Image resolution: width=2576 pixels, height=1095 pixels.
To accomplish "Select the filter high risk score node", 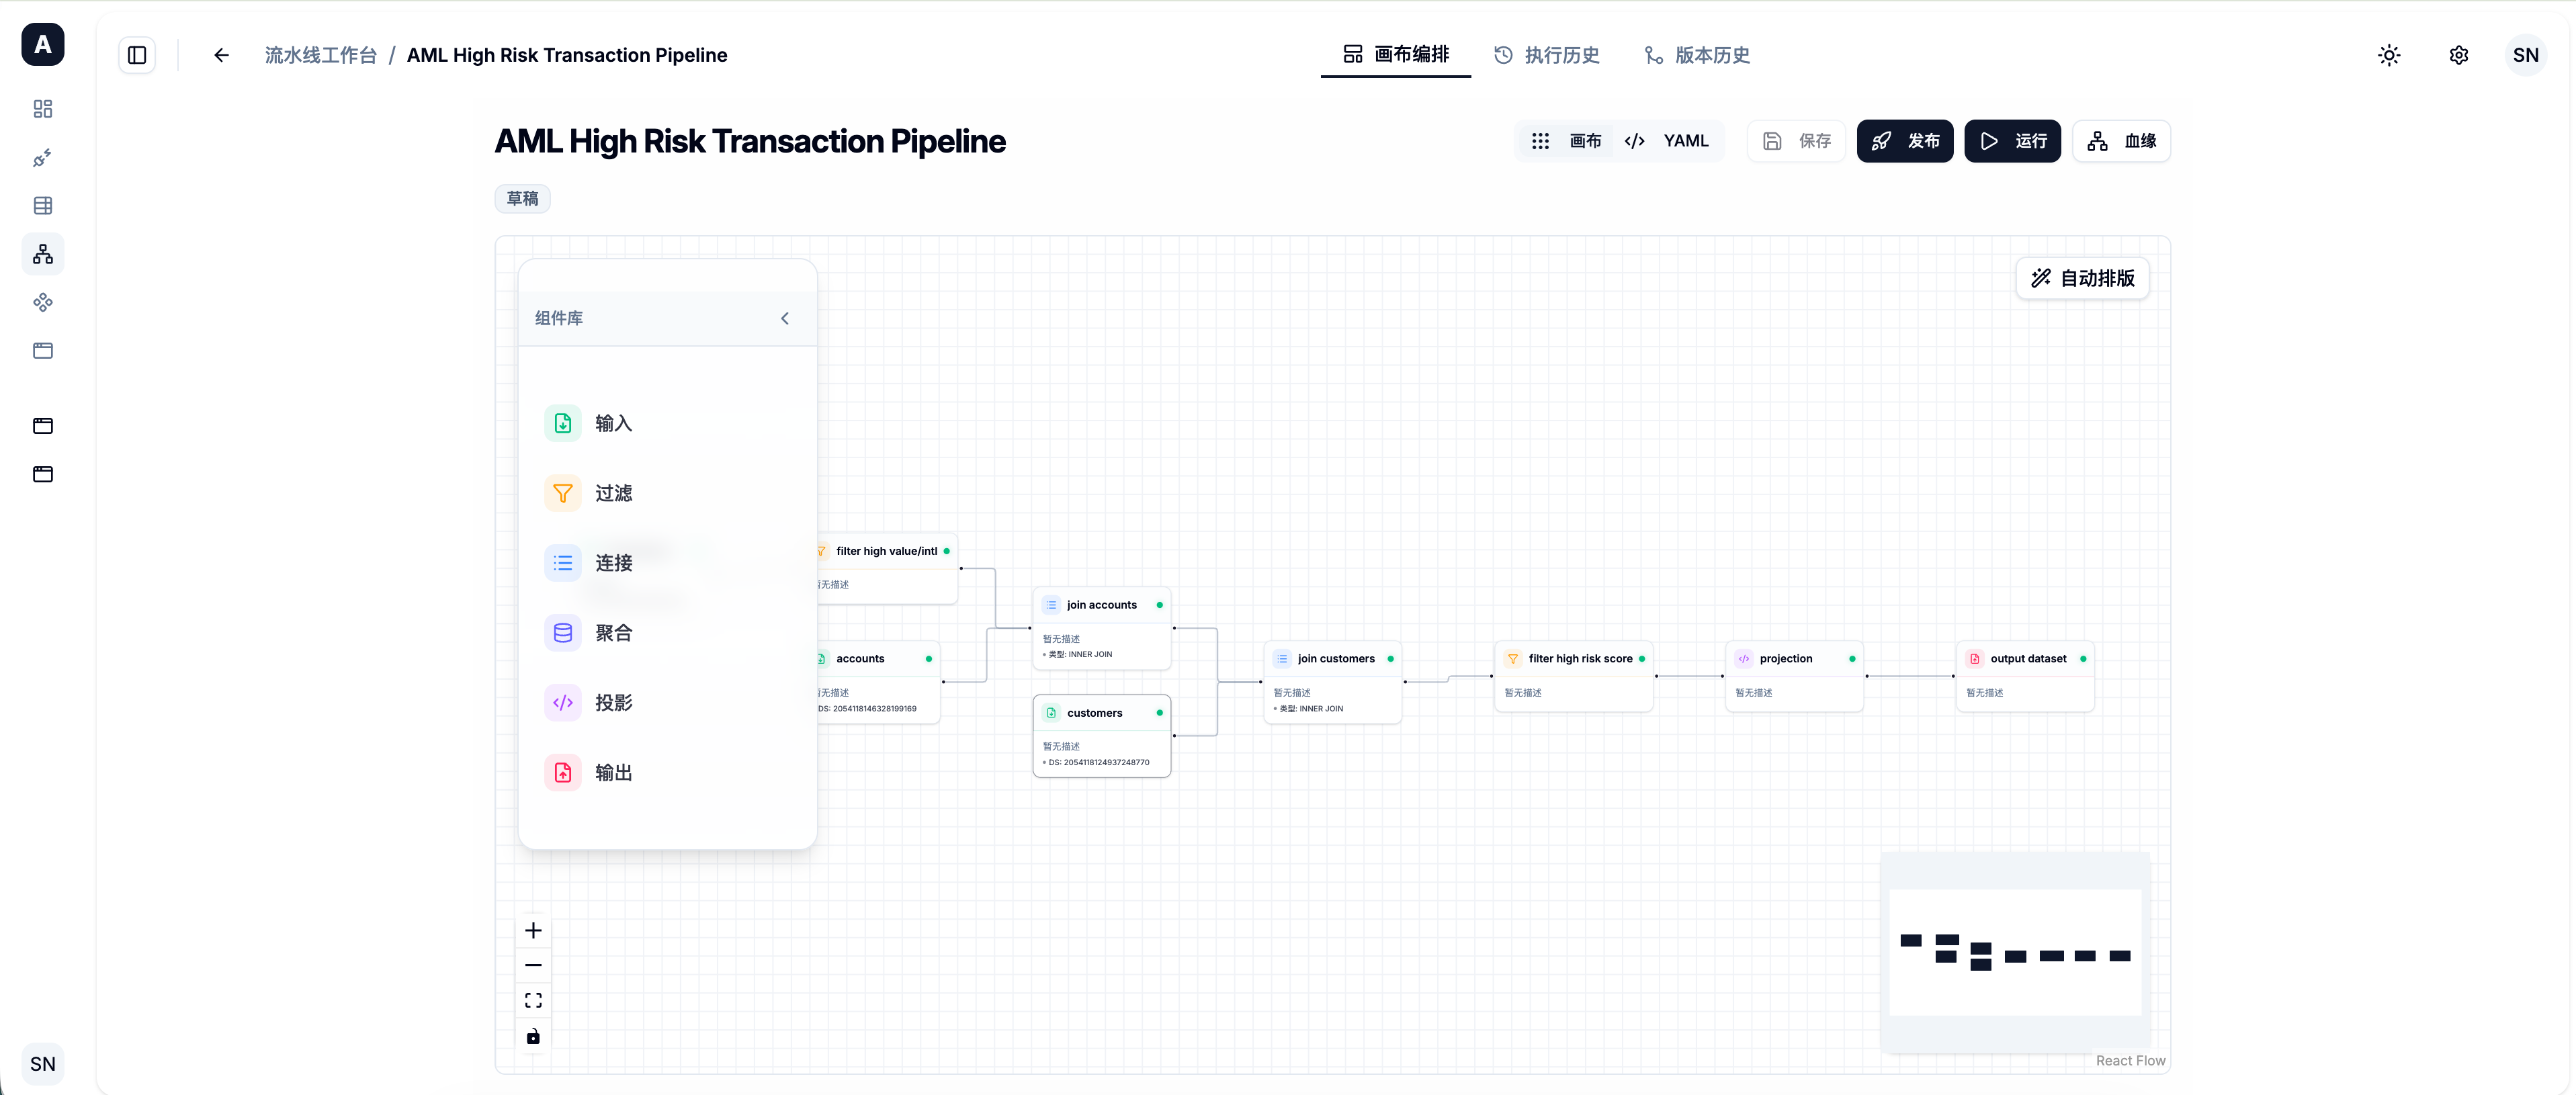I will coord(1574,676).
